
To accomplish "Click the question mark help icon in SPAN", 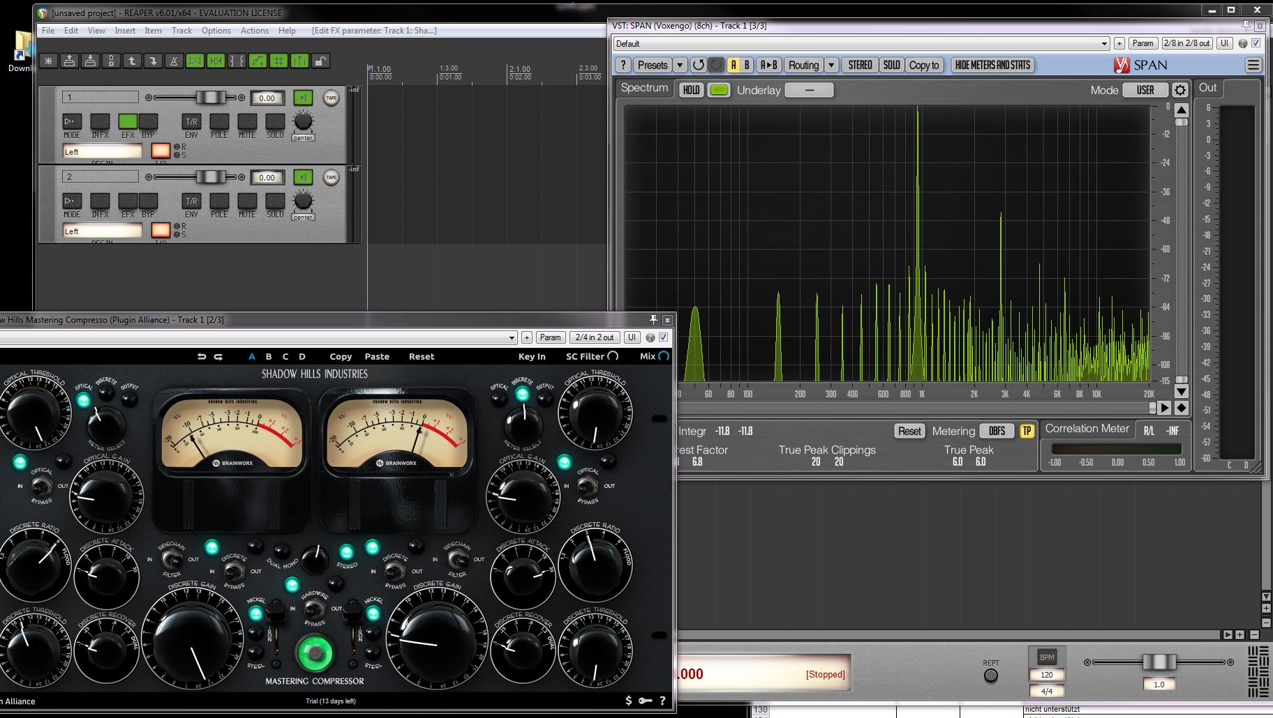I will 623,65.
